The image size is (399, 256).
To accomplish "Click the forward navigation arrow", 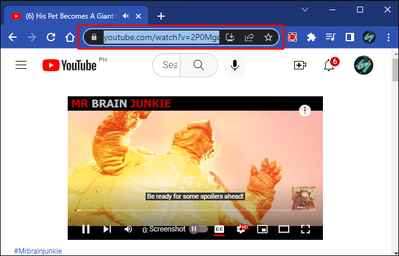I will [x=32, y=37].
